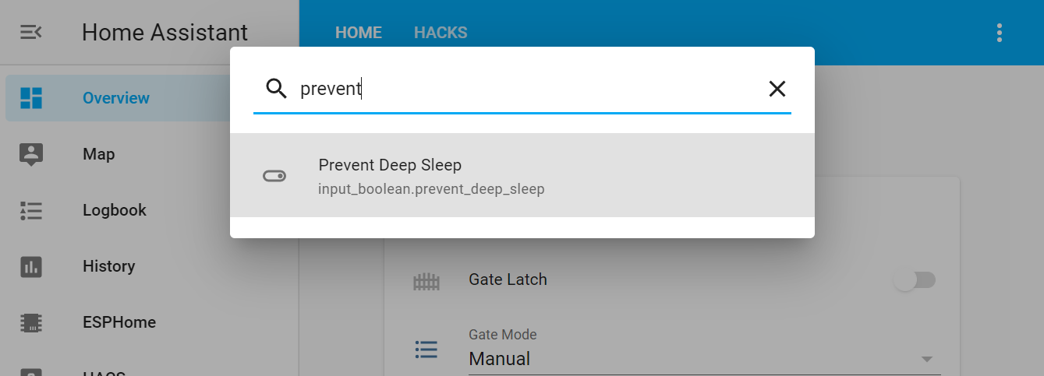
Task: Open the three-dot overflow menu
Action: [1000, 33]
